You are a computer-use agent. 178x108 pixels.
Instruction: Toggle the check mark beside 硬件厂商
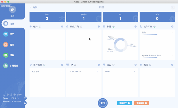click(x=81, y=26)
